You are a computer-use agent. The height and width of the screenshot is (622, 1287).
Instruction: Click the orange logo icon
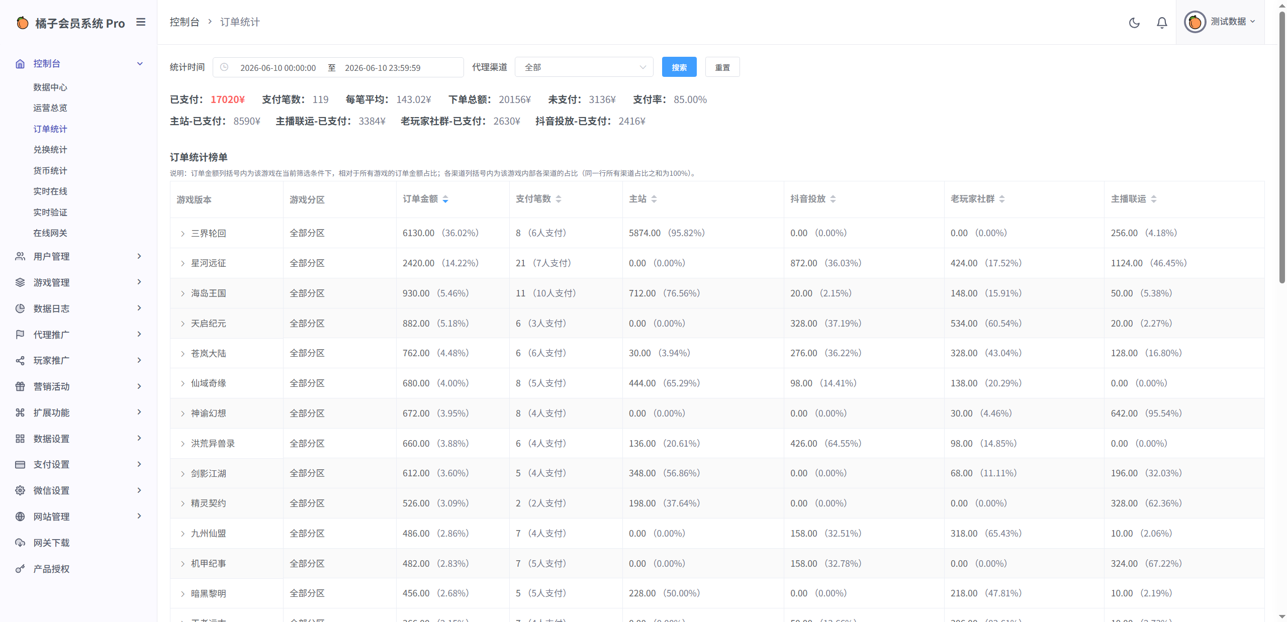coord(23,23)
